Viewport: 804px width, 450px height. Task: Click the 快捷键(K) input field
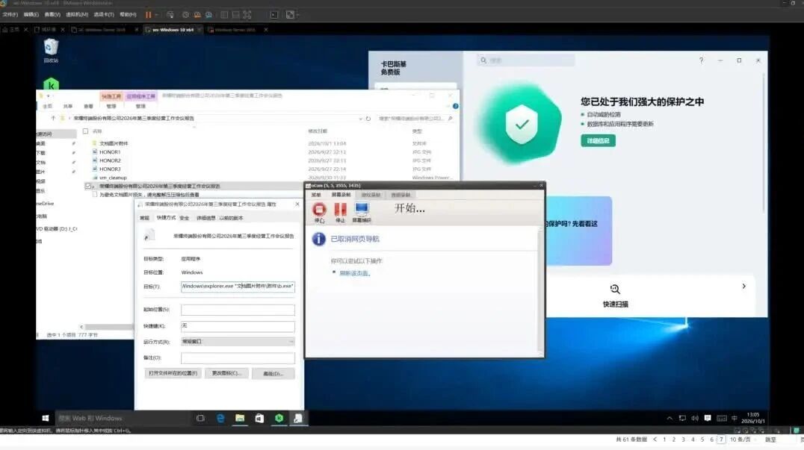238,326
